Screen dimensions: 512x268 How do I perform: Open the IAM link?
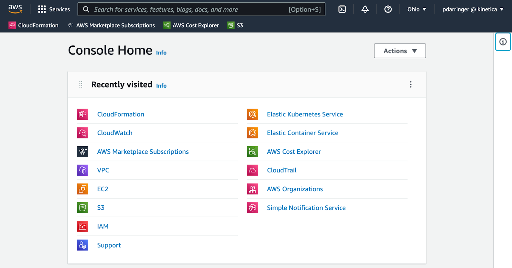103,226
